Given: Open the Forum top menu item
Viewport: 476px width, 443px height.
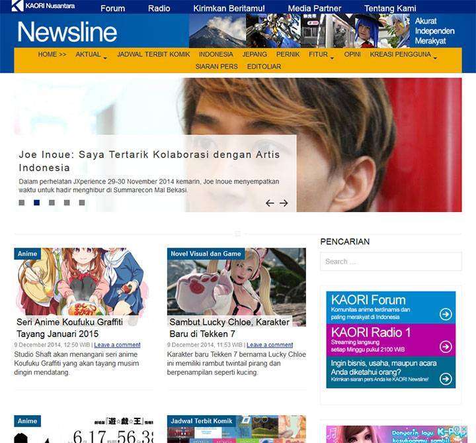Looking at the screenshot, I should coord(112,9).
